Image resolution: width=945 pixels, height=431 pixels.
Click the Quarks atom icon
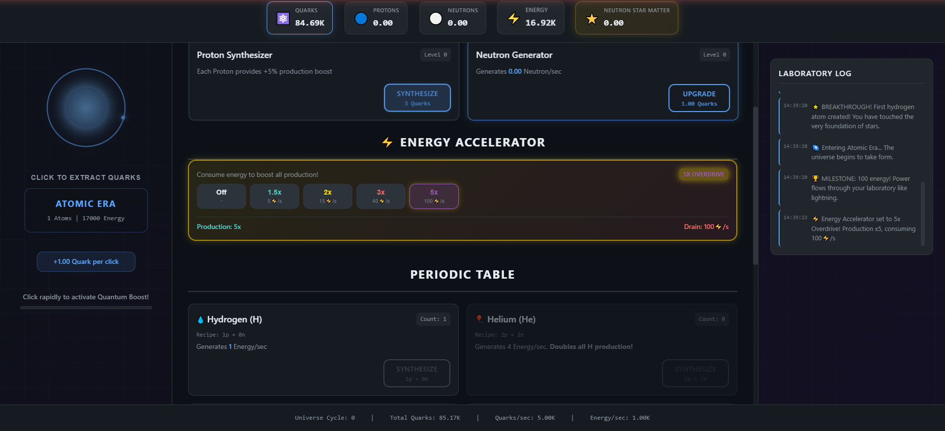click(x=283, y=19)
